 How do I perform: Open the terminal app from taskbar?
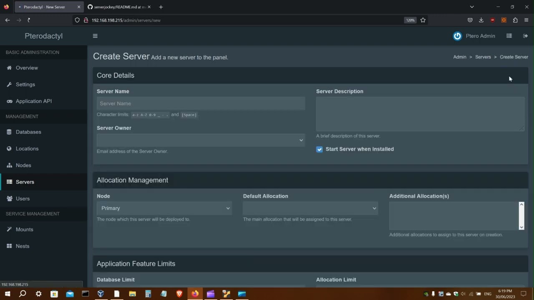85,294
